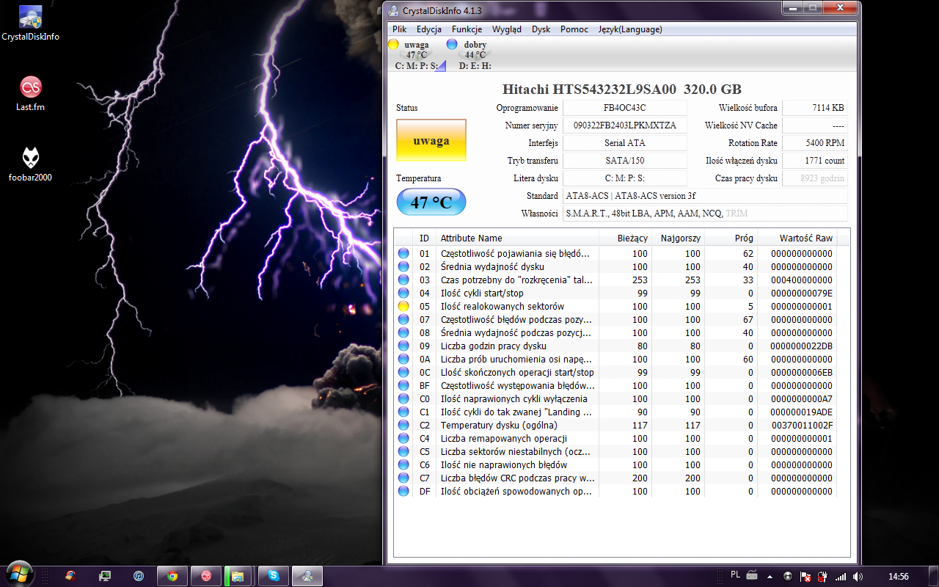The height and width of the screenshot is (587, 939).
Task: Launch the monitor-with-graph quick launch icon
Action: click(105, 576)
